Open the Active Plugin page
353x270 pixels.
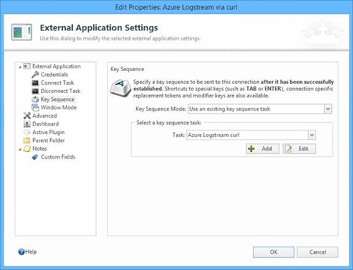point(48,132)
